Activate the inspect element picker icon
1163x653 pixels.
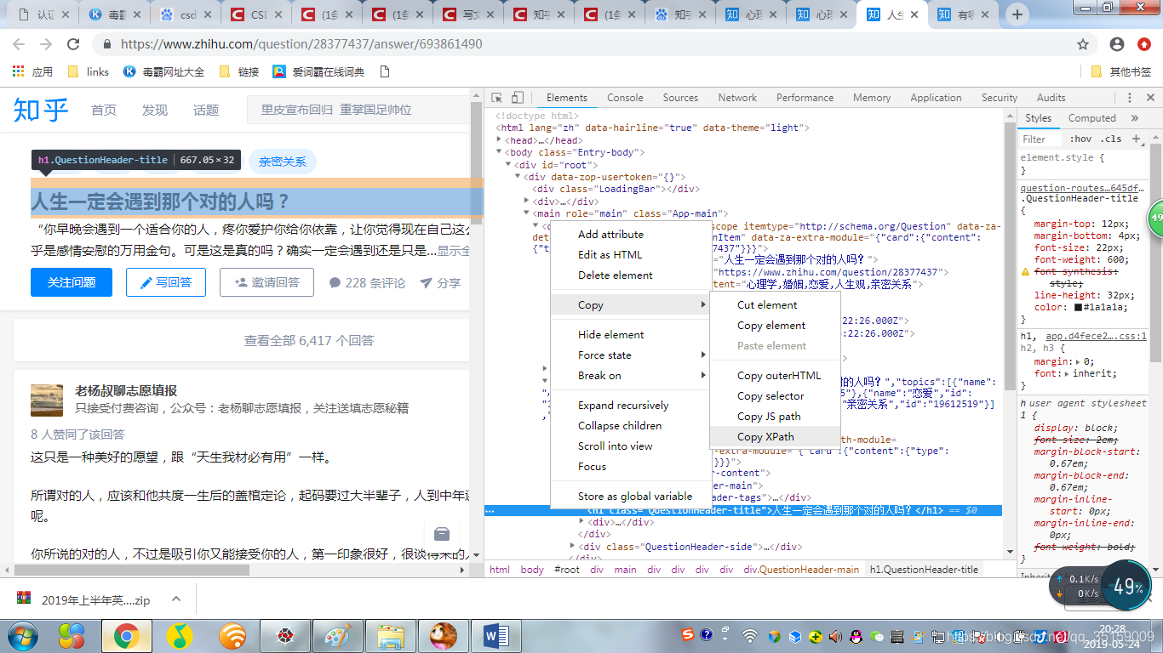coord(497,98)
